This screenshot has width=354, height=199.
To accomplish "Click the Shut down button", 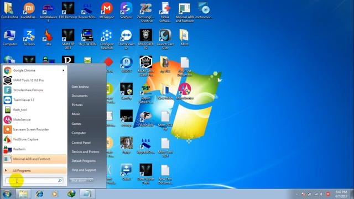I will pyautogui.click(x=79, y=180).
